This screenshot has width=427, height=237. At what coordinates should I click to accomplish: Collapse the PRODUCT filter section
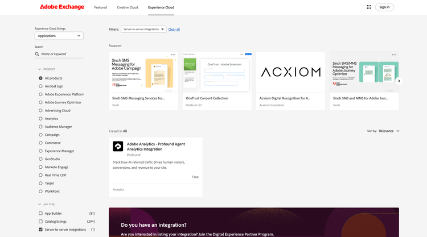point(47,69)
